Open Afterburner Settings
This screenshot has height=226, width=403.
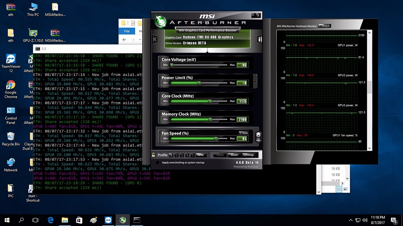(x=249, y=155)
